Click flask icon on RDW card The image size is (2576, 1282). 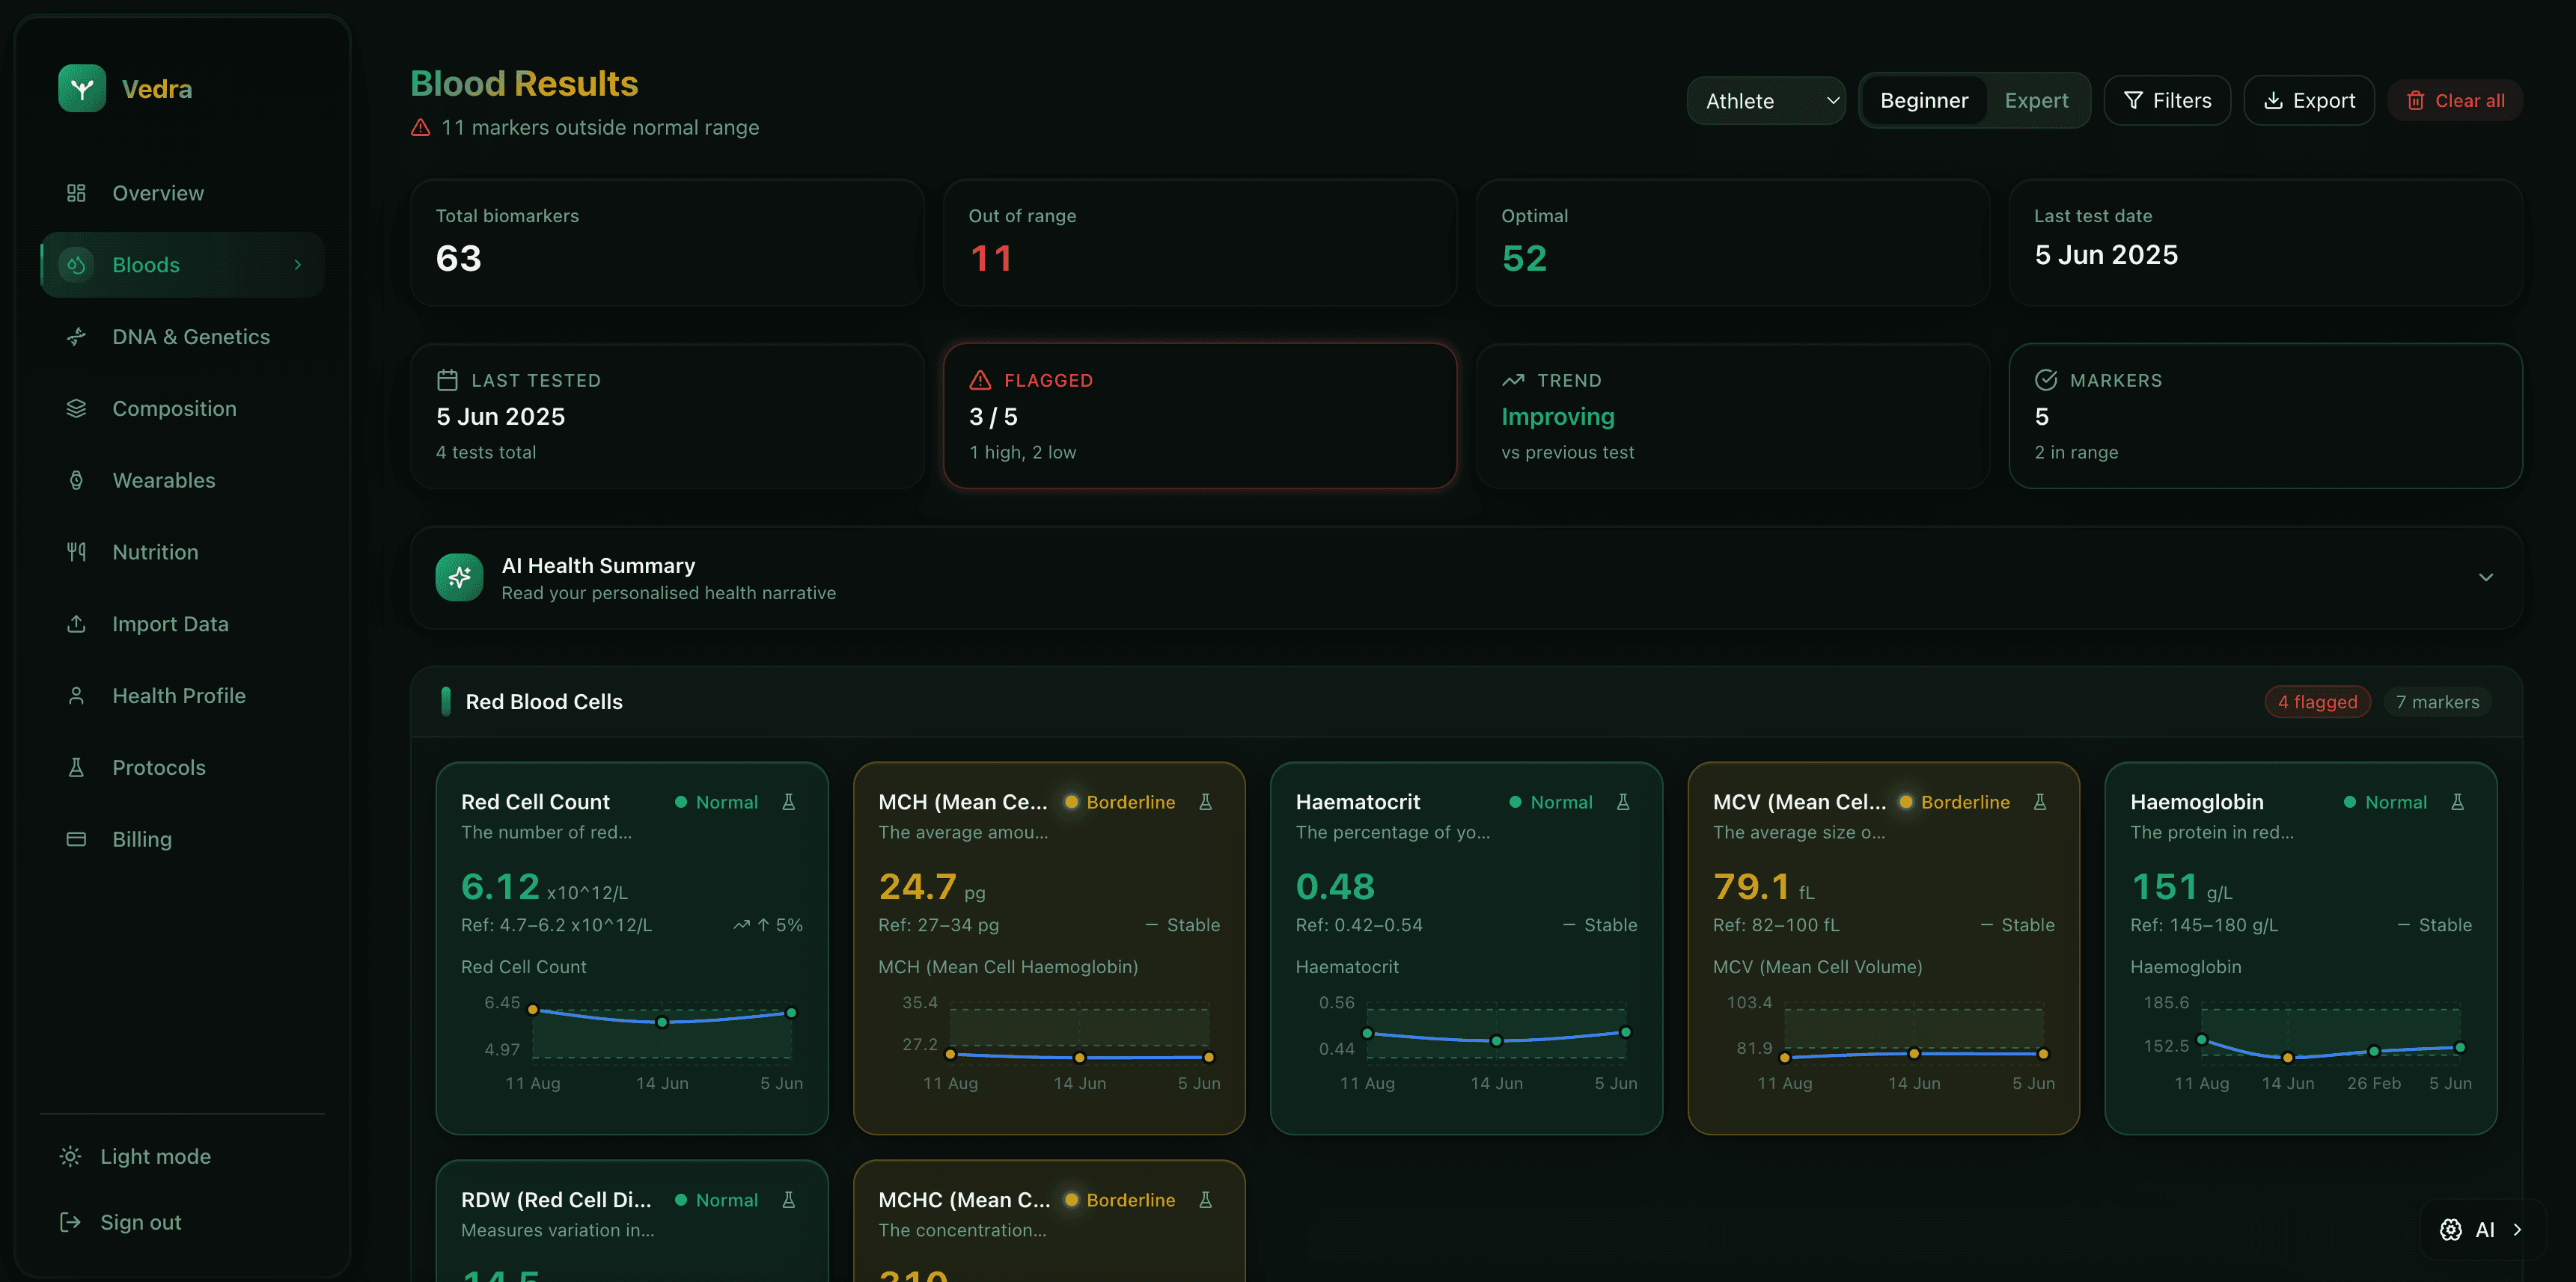click(x=789, y=1200)
